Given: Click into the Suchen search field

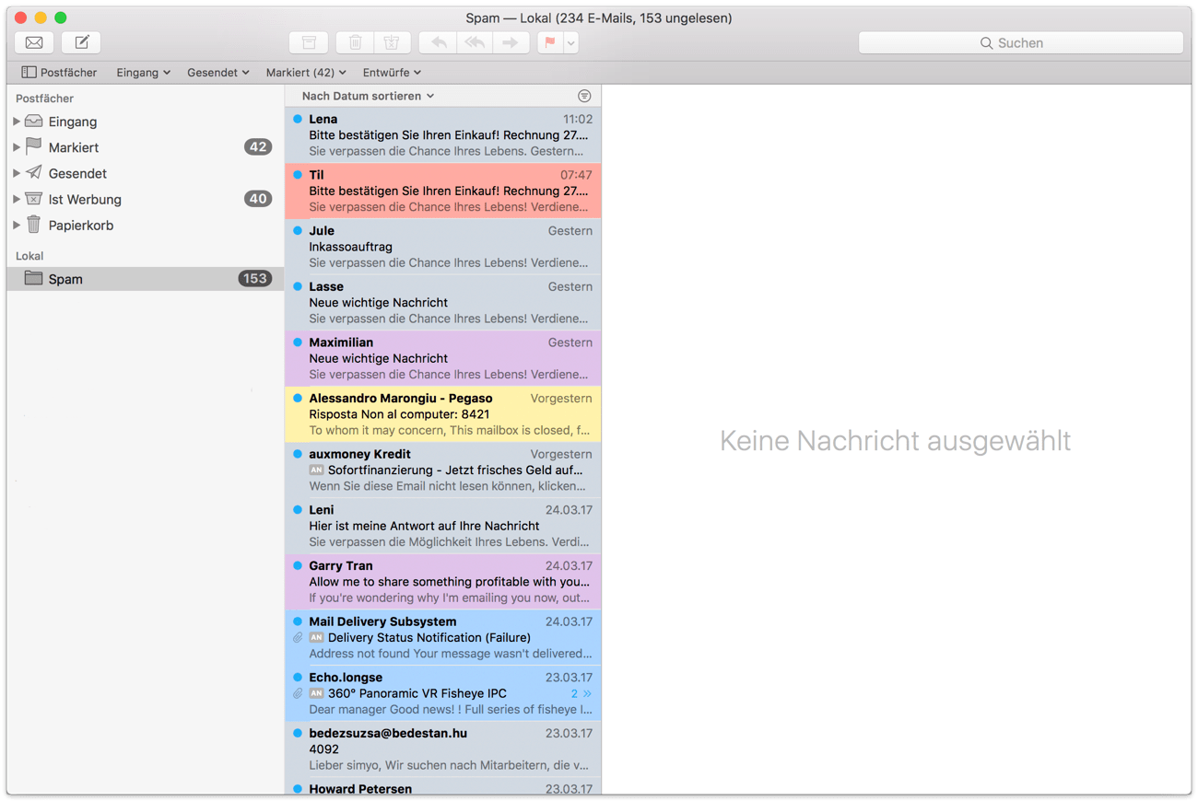Looking at the screenshot, I should pyautogui.click(x=1020, y=42).
